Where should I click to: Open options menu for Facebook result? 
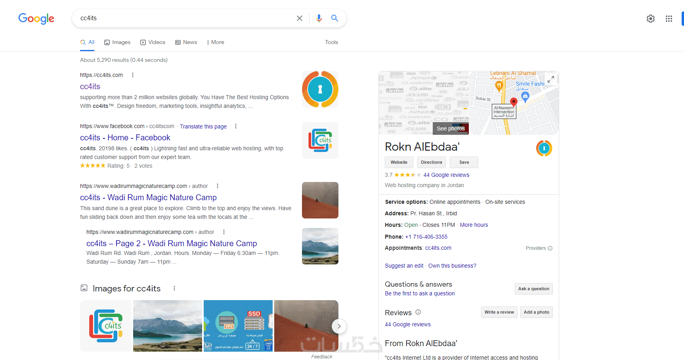pos(236,126)
